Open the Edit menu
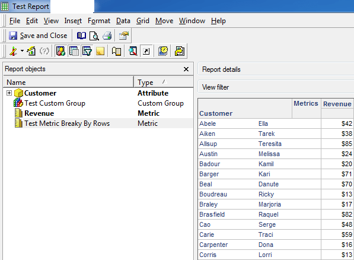This screenshot has width=354, height=260. pyautogui.click(x=32, y=21)
